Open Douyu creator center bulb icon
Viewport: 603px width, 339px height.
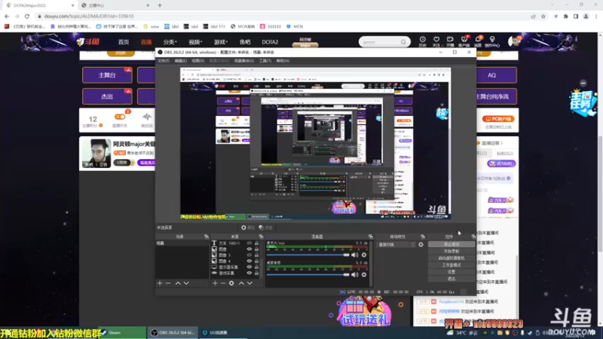tap(492, 41)
